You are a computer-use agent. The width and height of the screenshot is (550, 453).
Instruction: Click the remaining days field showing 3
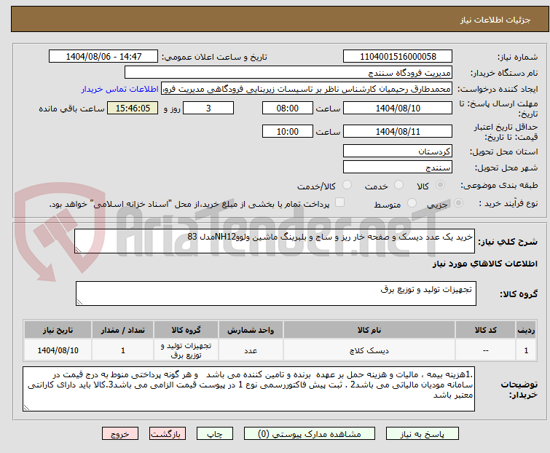(x=208, y=108)
